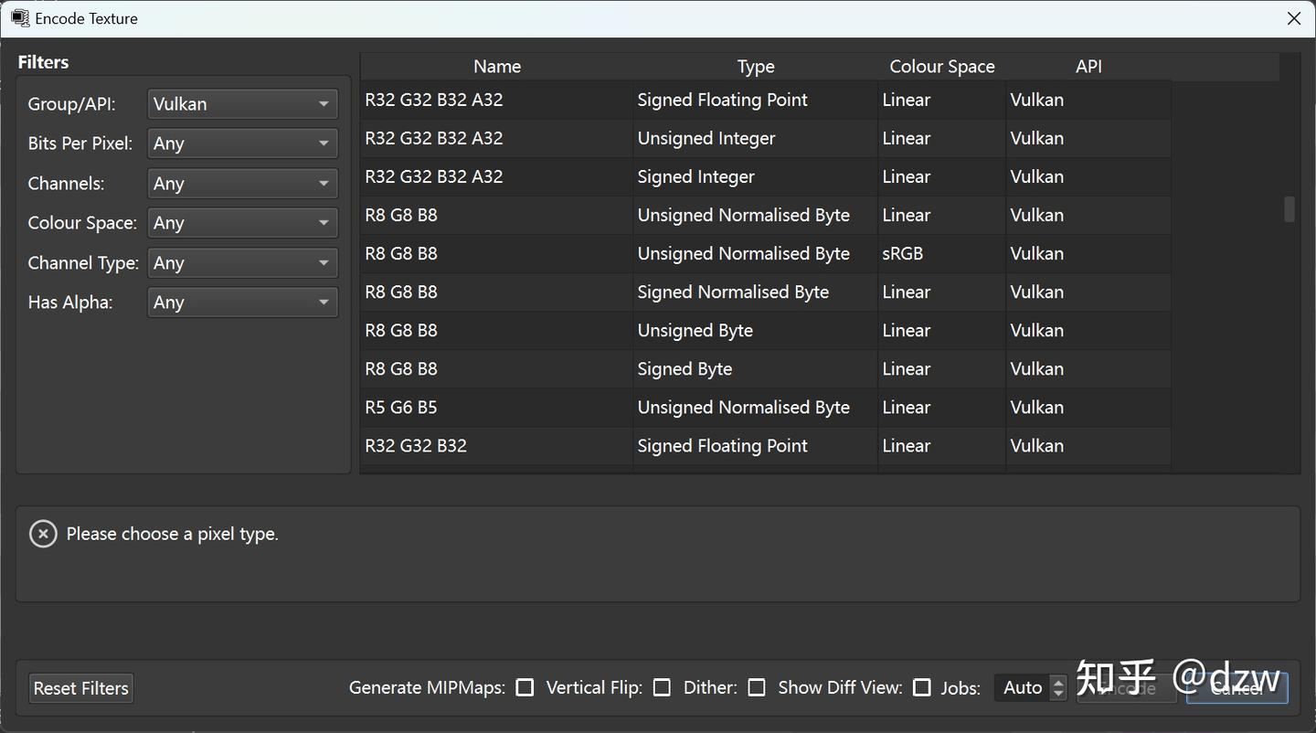This screenshot has width=1316, height=733.
Task: Enable the Generate MIPMaps checkbox
Action: (x=525, y=687)
